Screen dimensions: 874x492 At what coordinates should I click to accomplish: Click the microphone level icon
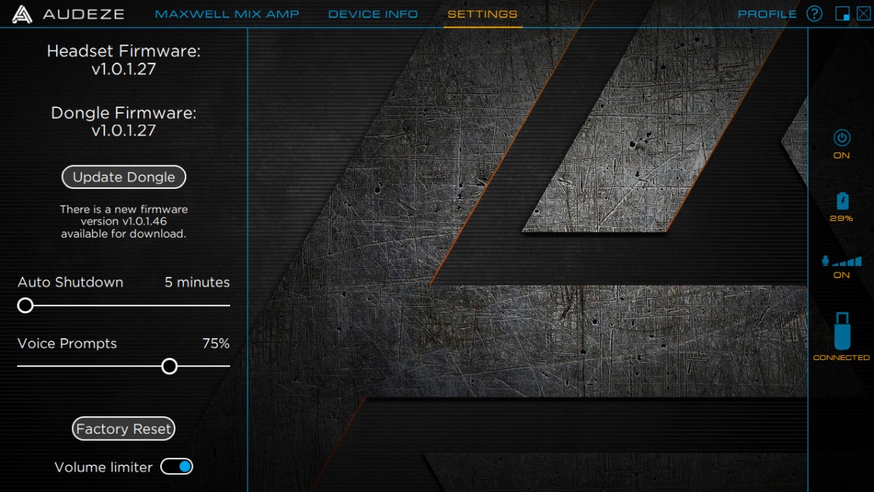point(841,261)
